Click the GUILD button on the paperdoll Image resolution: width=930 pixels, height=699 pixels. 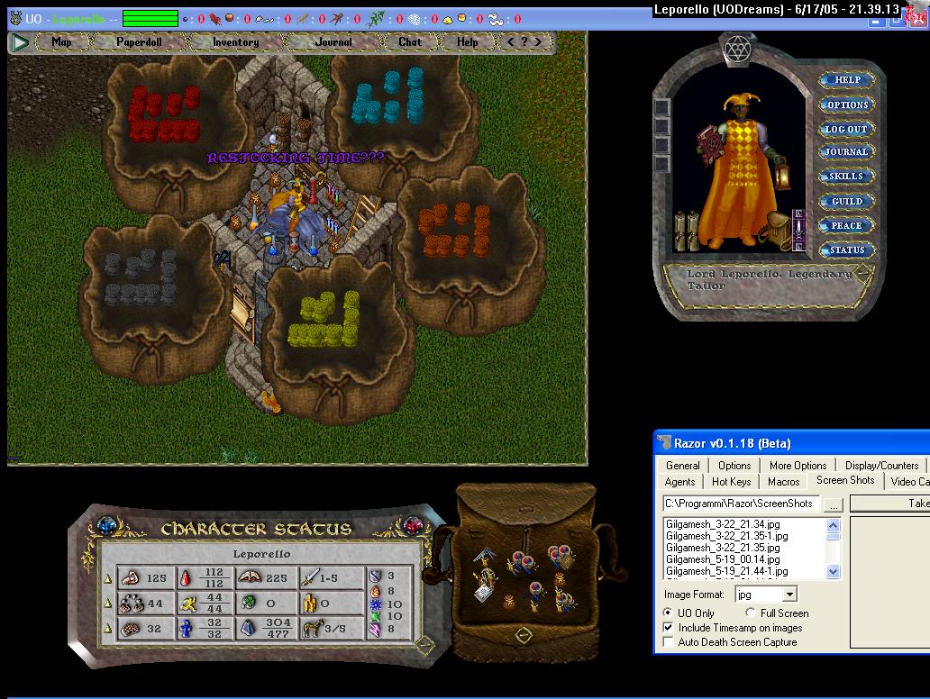pyautogui.click(x=846, y=201)
